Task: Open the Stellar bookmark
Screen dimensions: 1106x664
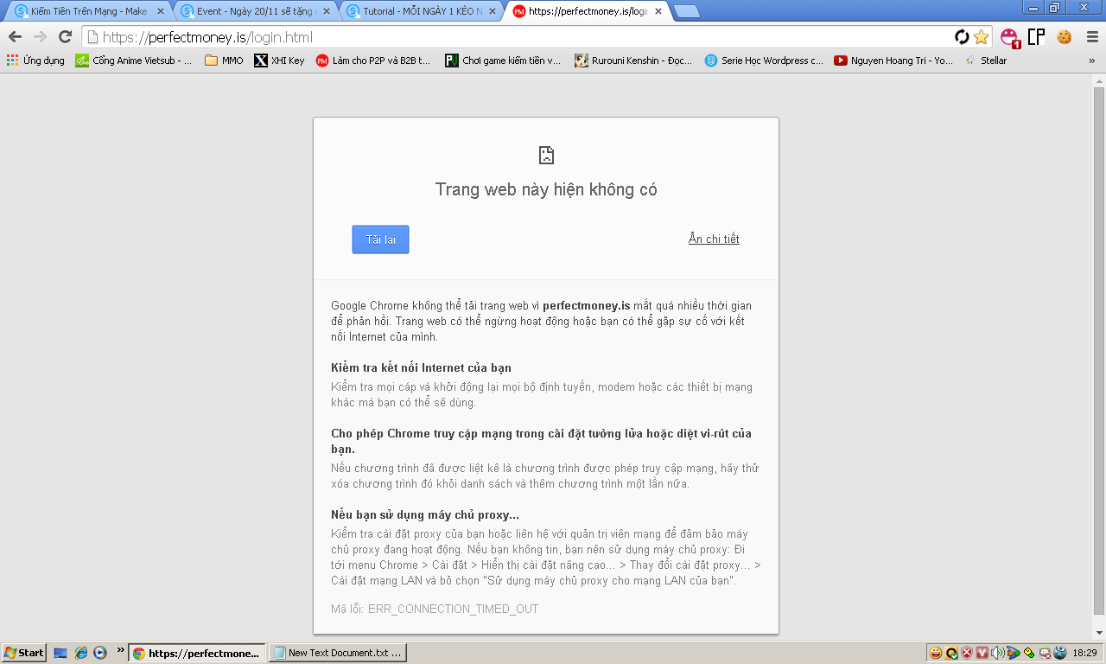Action: (x=986, y=61)
